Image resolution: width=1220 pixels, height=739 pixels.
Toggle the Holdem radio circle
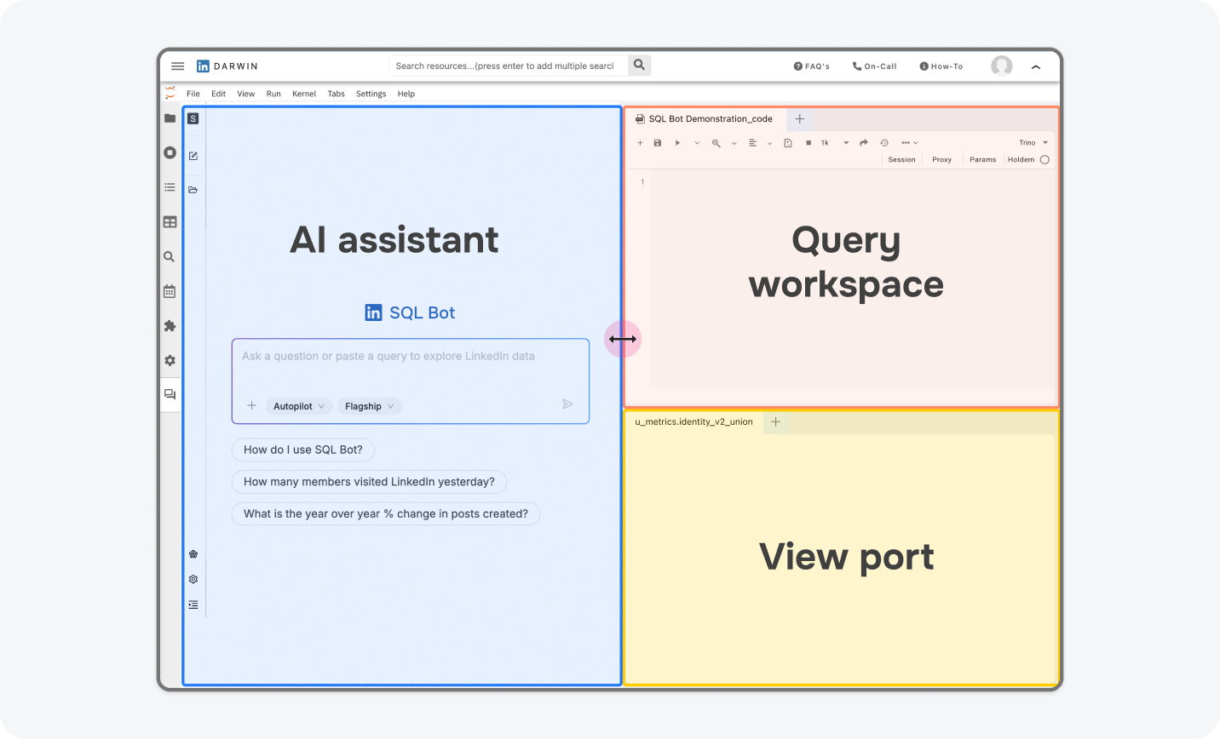tap(1044, 160)
